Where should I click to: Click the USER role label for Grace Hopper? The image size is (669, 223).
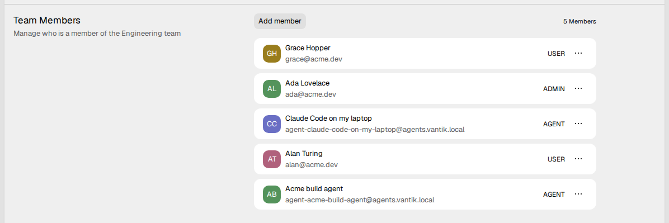[557, 54]
